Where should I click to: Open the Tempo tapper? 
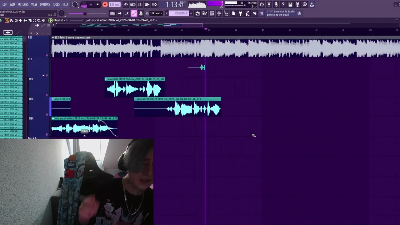[247, 13]
